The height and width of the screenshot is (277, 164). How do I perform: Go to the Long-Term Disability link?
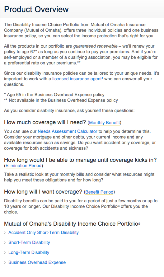coord(29,252)
